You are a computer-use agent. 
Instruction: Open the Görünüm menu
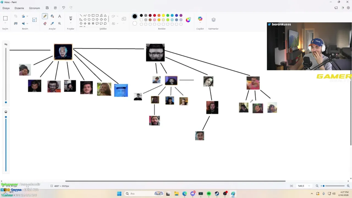[34, 8]
